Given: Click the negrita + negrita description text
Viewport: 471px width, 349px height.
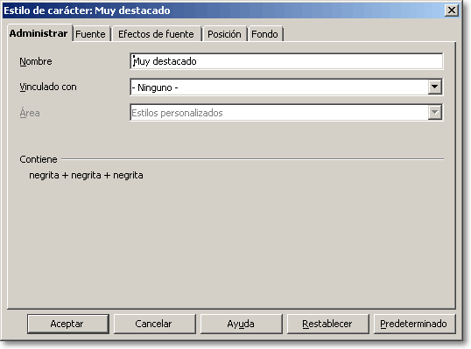Looking at the screenshot, I should [x=86, y=175].
